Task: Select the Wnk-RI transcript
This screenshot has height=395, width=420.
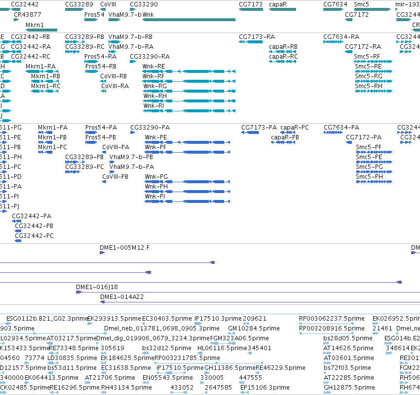Action: click(190, 111)
